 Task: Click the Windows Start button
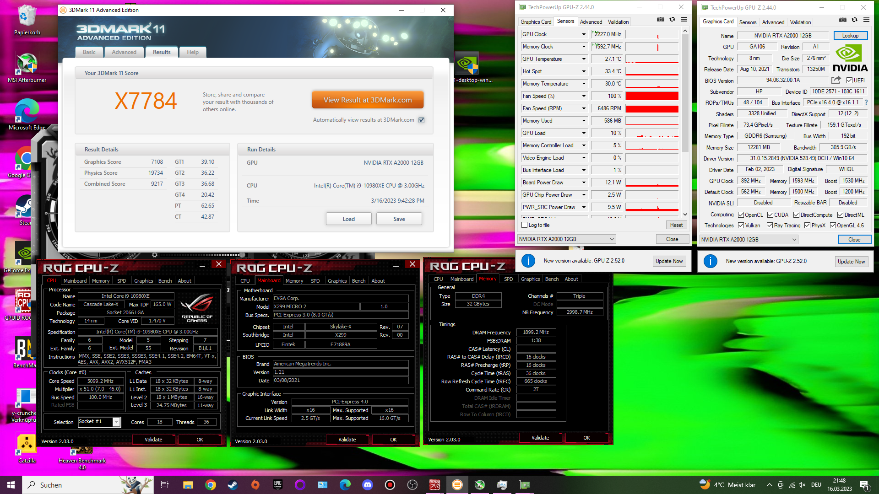11,485
